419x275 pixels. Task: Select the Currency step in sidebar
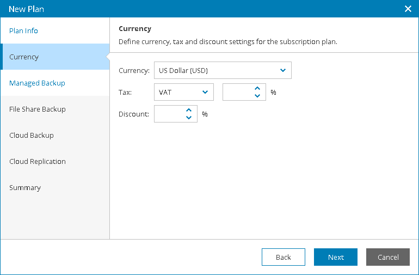pyautogui.click(x=24, y=57)
